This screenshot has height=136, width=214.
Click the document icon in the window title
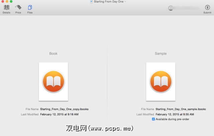91,2
